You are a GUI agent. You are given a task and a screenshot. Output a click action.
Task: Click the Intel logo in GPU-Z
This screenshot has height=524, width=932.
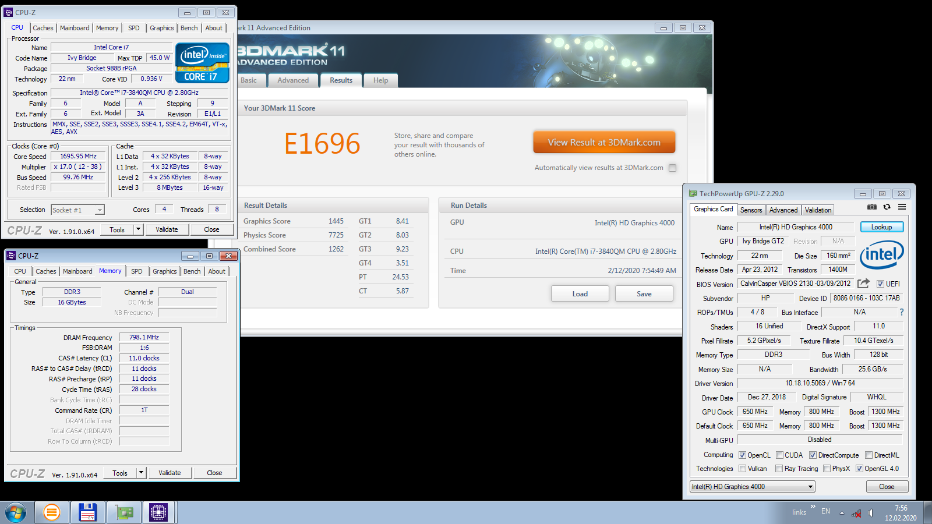[881, 254]
